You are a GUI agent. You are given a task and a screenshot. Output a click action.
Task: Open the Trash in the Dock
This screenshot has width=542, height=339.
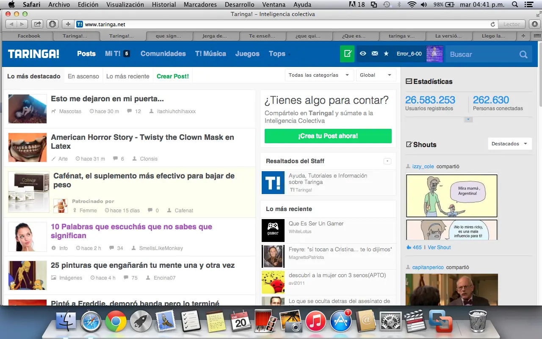point(478,322)
